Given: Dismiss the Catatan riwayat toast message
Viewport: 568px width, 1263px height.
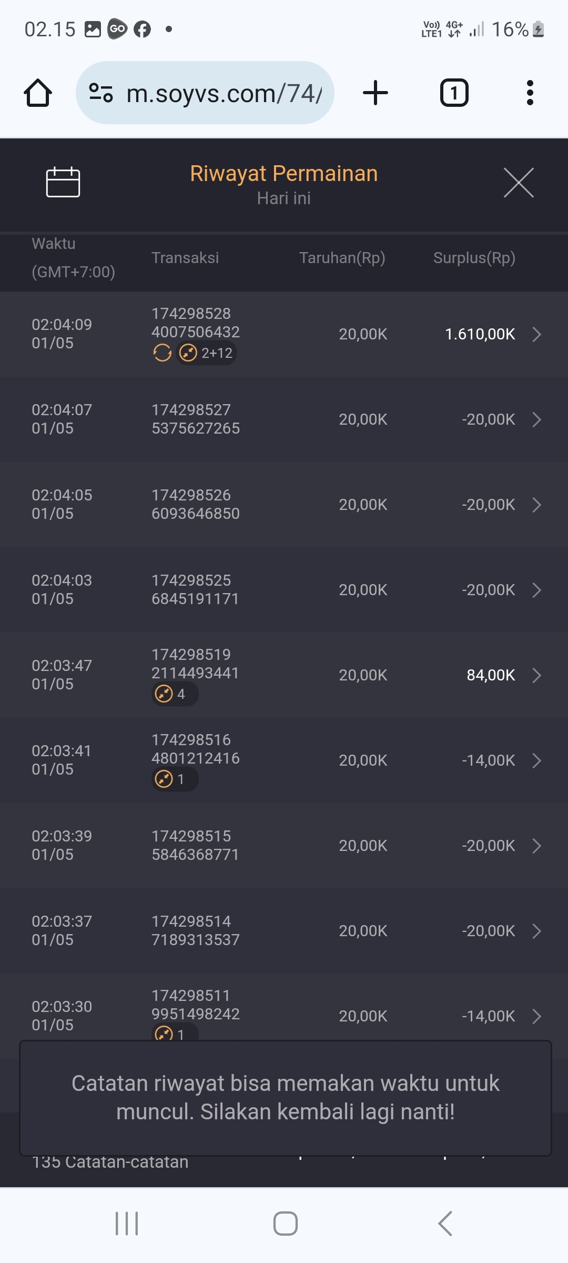Looking at the screenshot, I should click(x=285, y=1097).
